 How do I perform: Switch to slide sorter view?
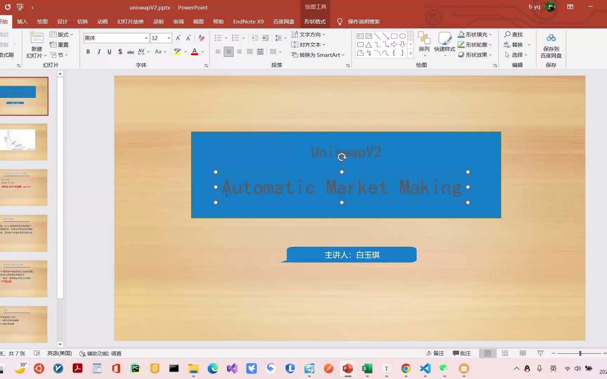tap(505, 353)
